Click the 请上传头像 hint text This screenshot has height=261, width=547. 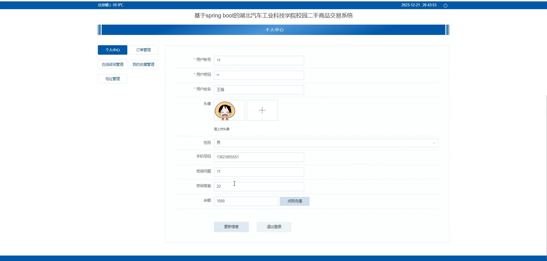point(222,129)
